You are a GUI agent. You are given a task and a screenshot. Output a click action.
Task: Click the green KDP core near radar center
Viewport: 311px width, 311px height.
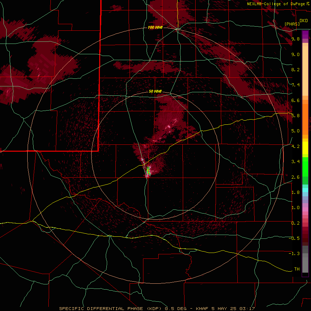148,171
